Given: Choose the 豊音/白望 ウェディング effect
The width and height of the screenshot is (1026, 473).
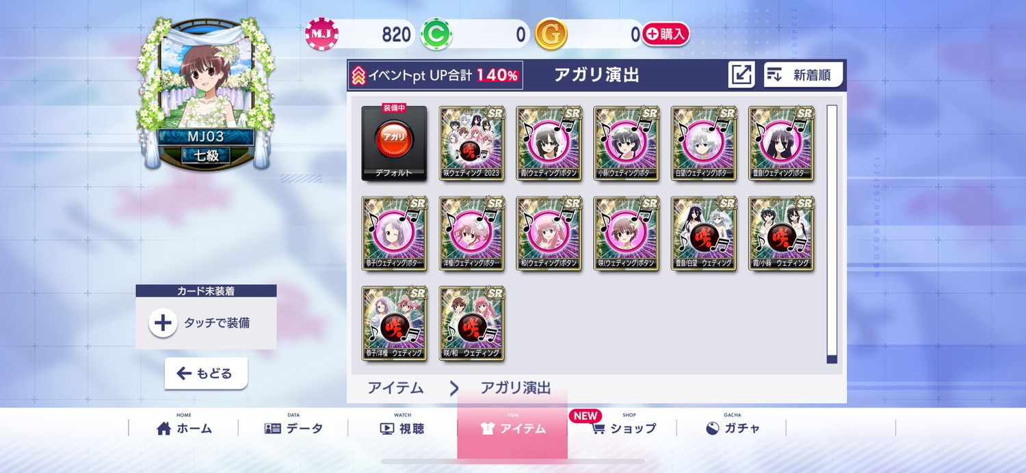Looking at the screenshot, I should 703,234.
